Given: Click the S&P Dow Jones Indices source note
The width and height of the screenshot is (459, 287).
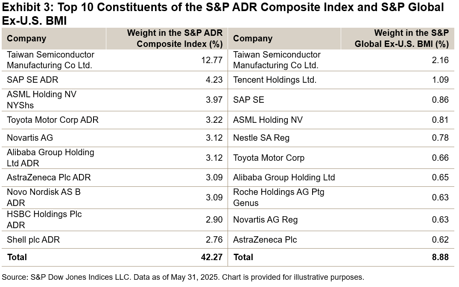Looking at the screenshot, I should (x=183, y=277).
